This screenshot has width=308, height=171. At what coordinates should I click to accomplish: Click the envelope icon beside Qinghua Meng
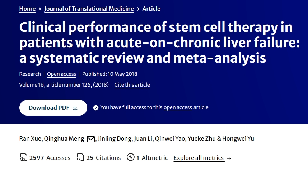click(x=91, y=139)
